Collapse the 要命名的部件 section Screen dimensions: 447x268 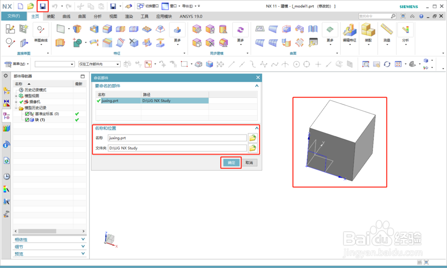pyautogui.click(x=257, y=86)
